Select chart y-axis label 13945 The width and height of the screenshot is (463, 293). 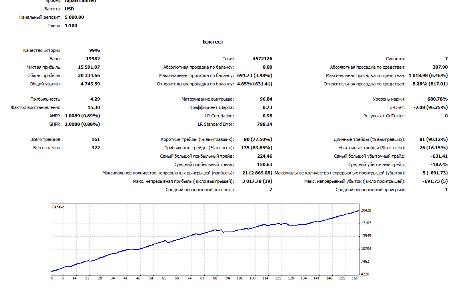click(366, 236)
